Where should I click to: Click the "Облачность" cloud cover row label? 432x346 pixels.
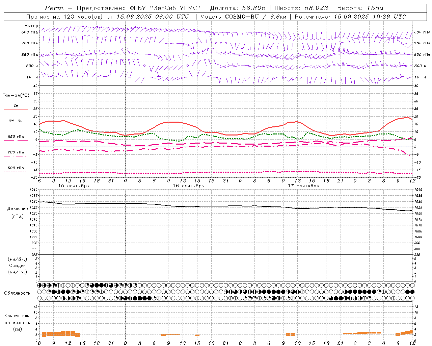click(17, 293)
